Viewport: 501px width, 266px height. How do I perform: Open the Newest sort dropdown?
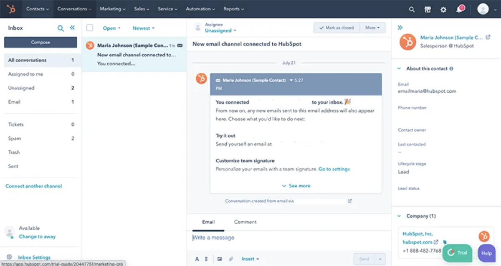click(x=144, y=28)
